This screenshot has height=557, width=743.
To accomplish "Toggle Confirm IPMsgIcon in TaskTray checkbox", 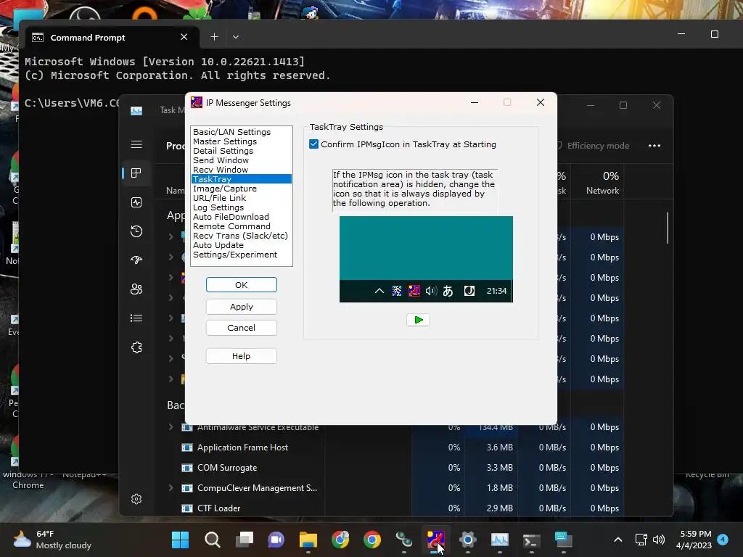I will pos(313,144).
